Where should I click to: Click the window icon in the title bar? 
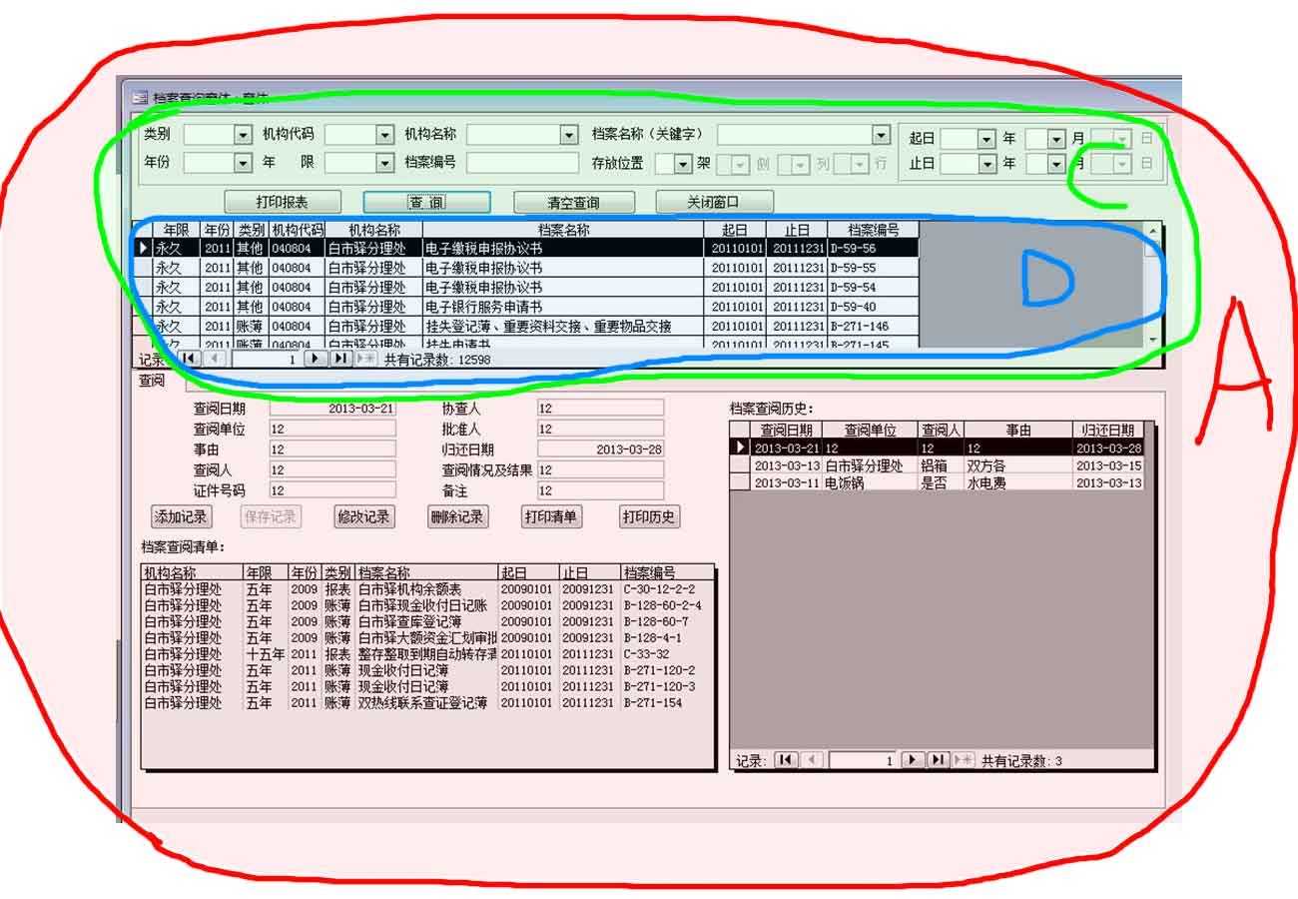click(x=139, y=98)
